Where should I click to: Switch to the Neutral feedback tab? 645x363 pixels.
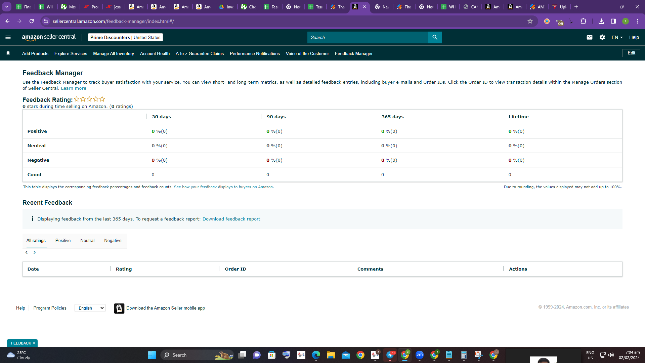87,240
